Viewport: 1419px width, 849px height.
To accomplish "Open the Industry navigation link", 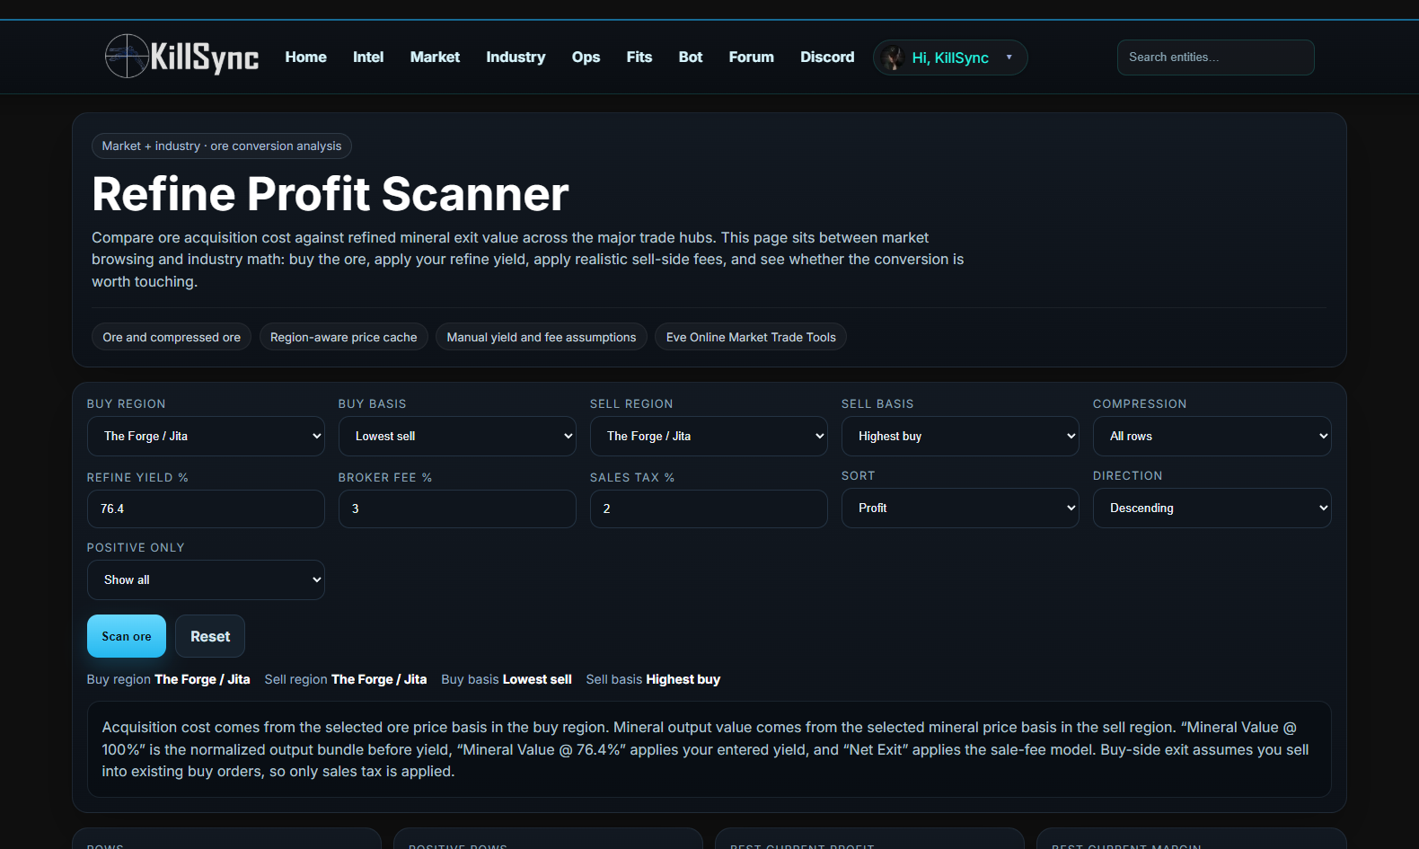I will 516,57.
